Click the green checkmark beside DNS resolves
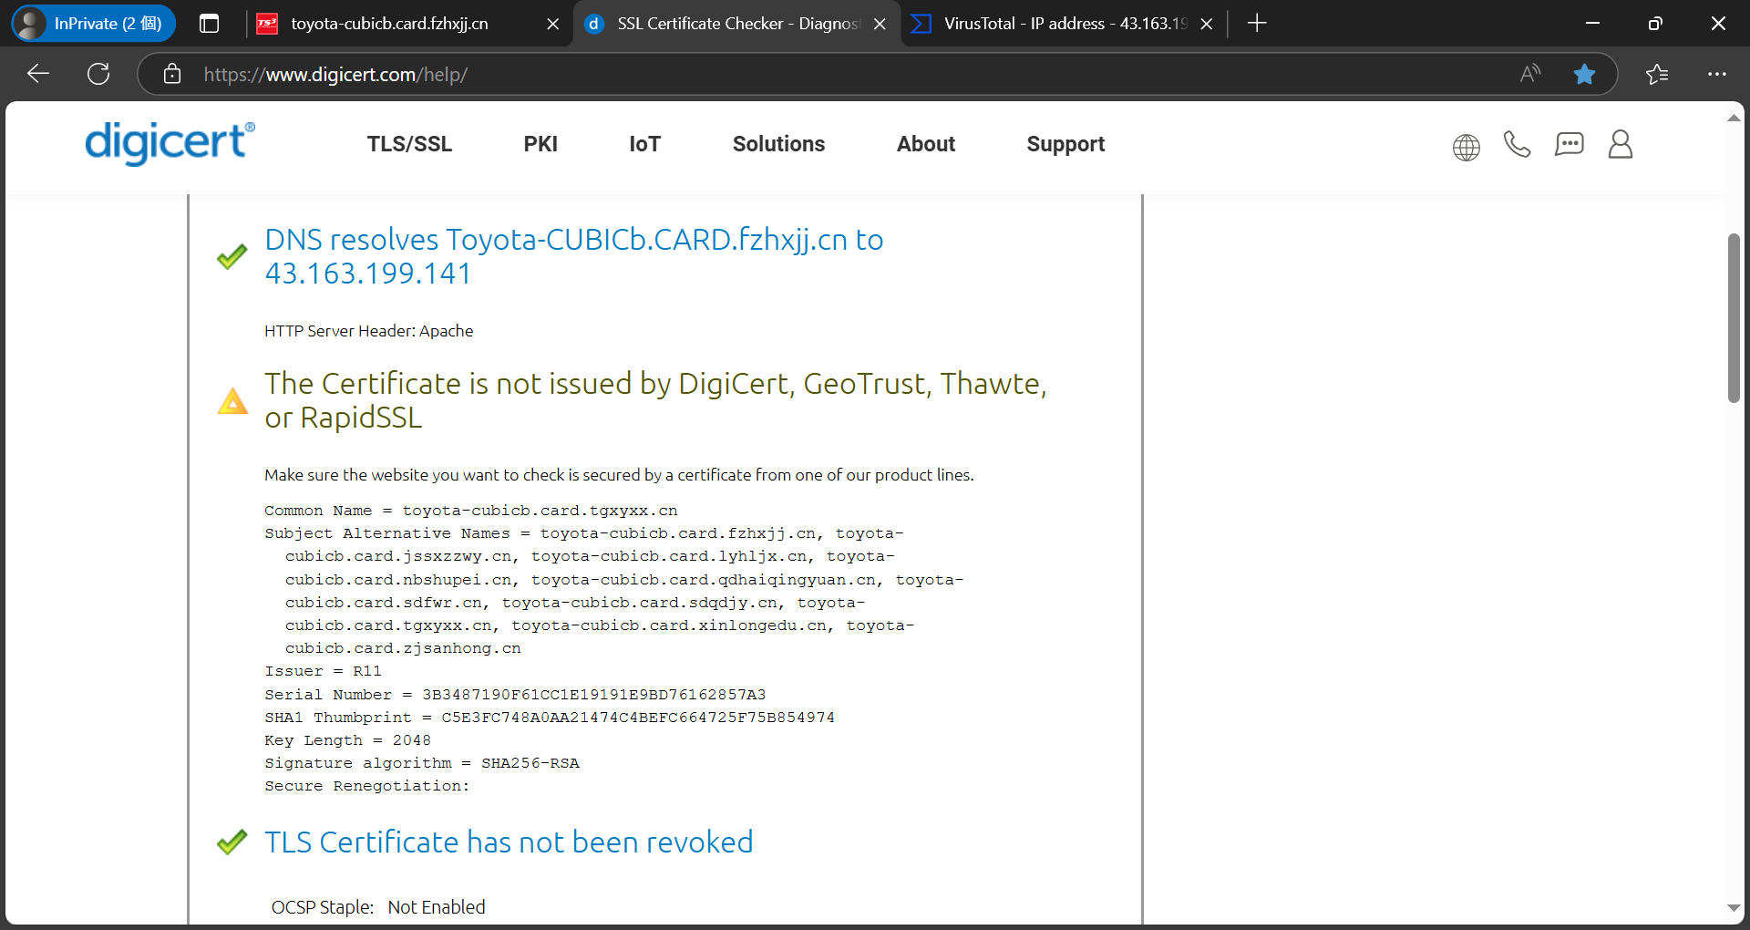 232,256
